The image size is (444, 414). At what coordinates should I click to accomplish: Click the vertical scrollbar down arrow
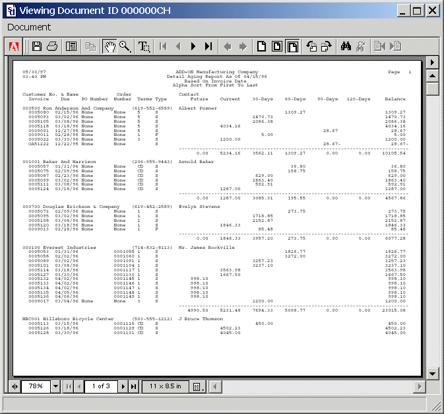point(432,374)
